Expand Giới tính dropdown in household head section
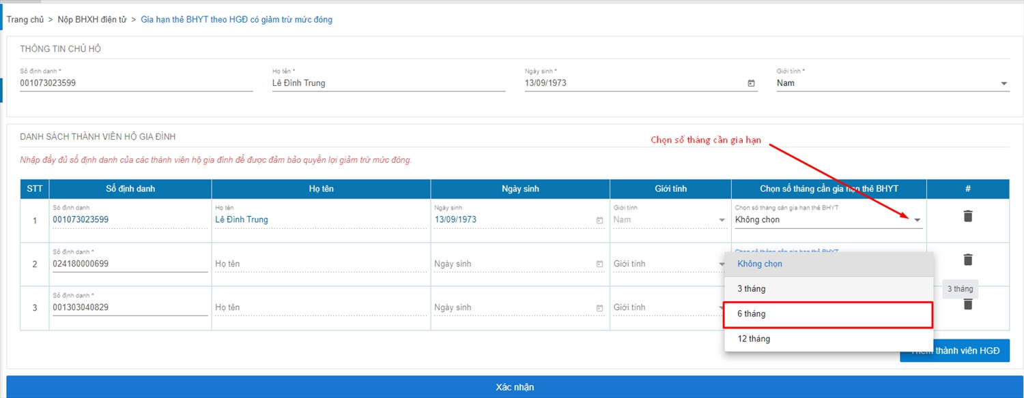Screen dimensions: 1024x398 [x=1004, y=83]
